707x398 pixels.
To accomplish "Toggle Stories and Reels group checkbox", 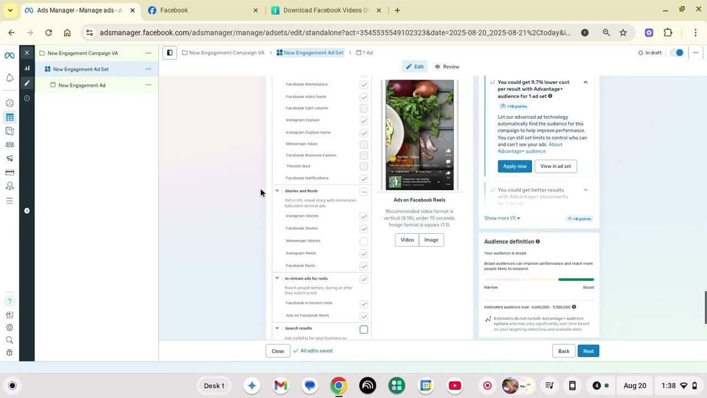I will tap(363, 192).
